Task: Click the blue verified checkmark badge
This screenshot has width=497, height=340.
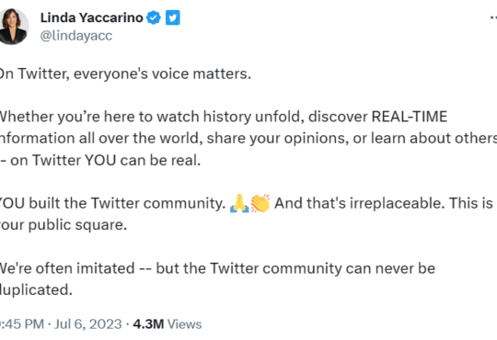Action: pos(154,17)
